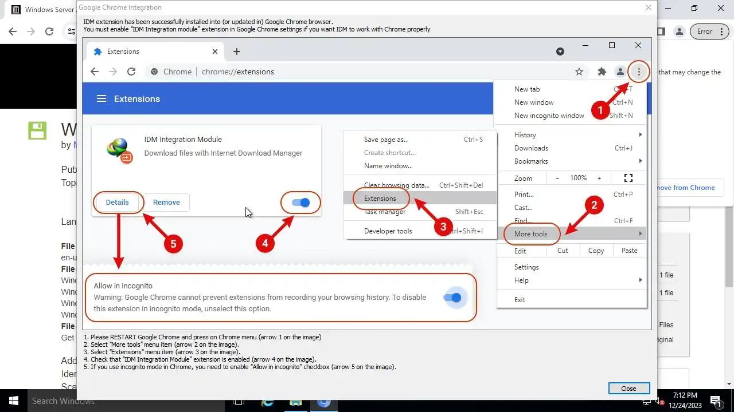Image resolution: width=734 pixels, height=412 pixels.
Task: Click Paste in the Edit row
Action: tap(630, 250)
